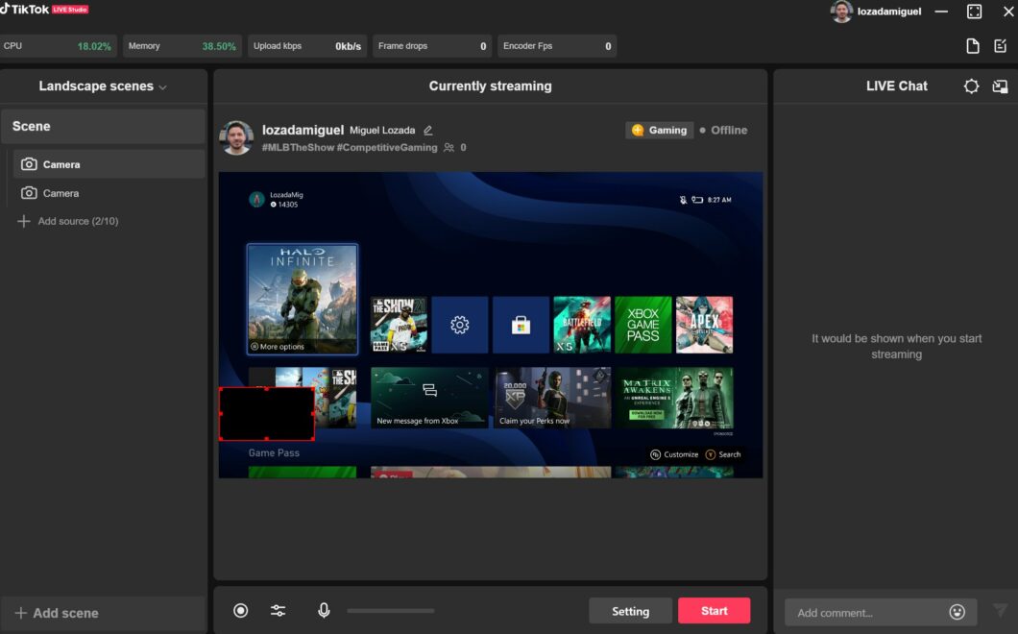1018x634 pixels.
Task: Open the Setting button
Action: tap(630, 611)
